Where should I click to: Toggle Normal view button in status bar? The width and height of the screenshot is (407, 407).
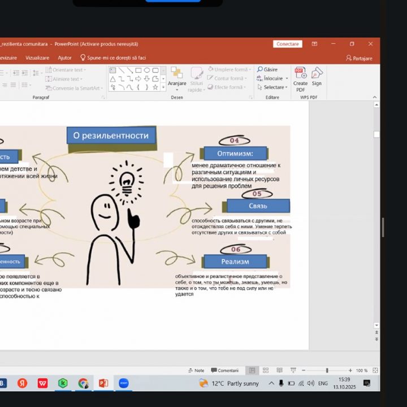(x=252, y=370)
